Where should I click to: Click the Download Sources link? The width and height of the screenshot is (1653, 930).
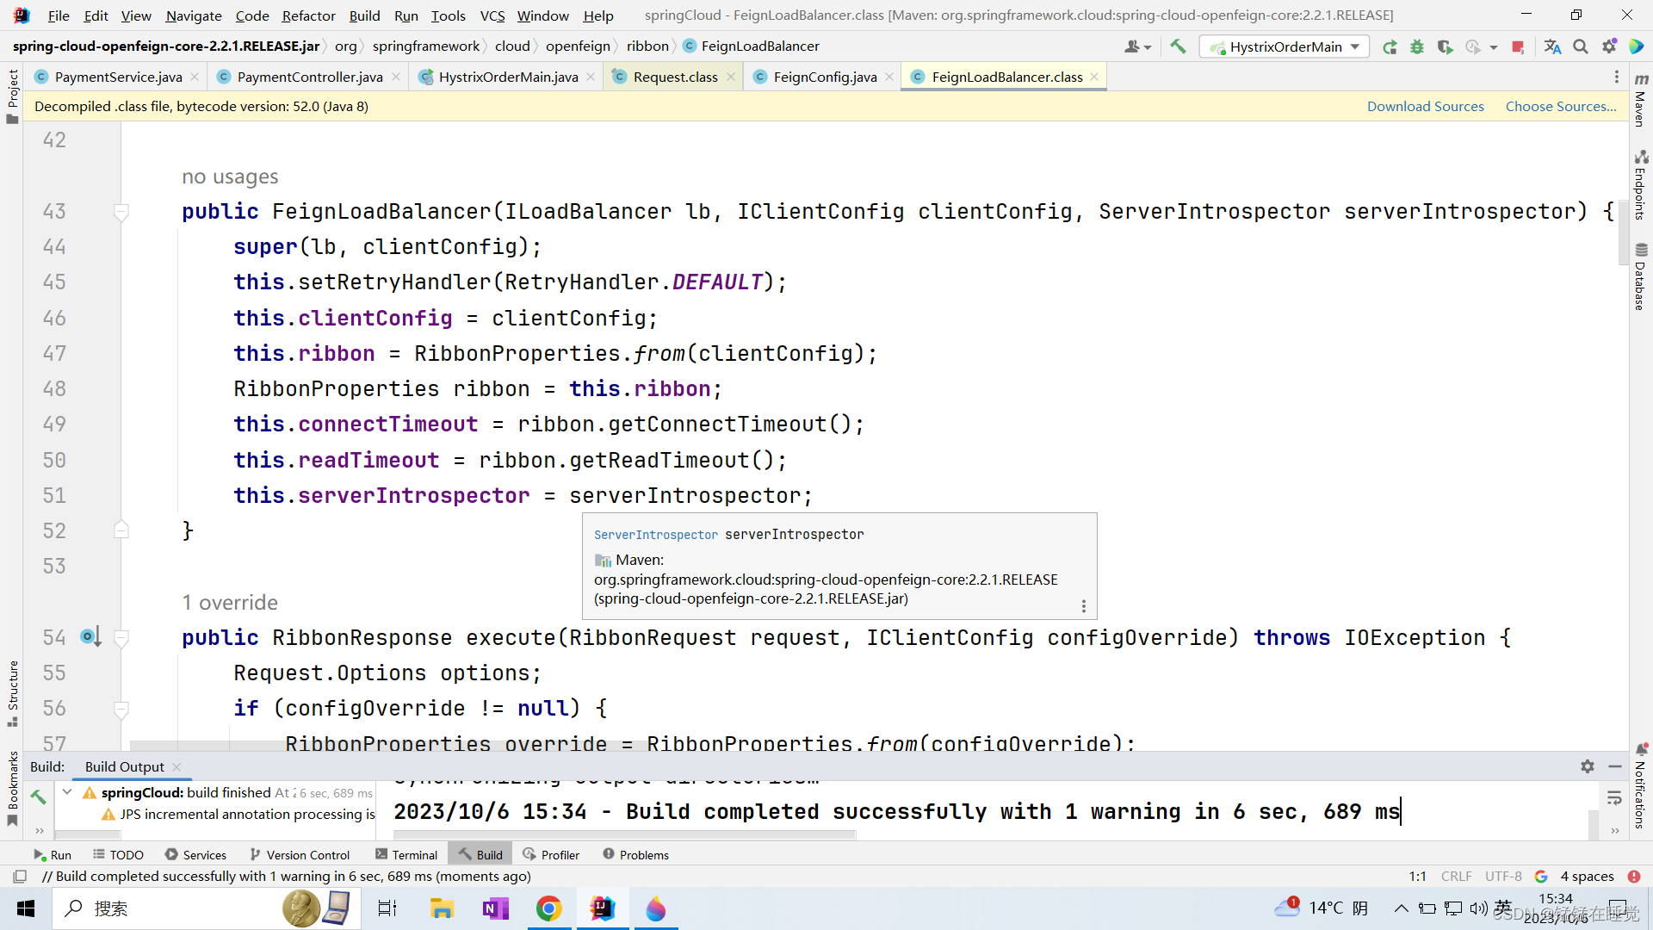pos(1425,106)
